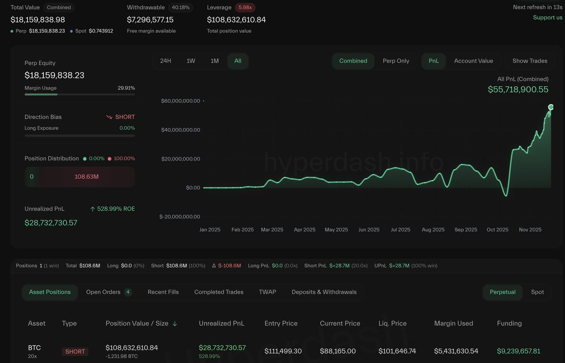Click the descending sort arrow on Position Value
Screen dimensions: 565x363
175,323
